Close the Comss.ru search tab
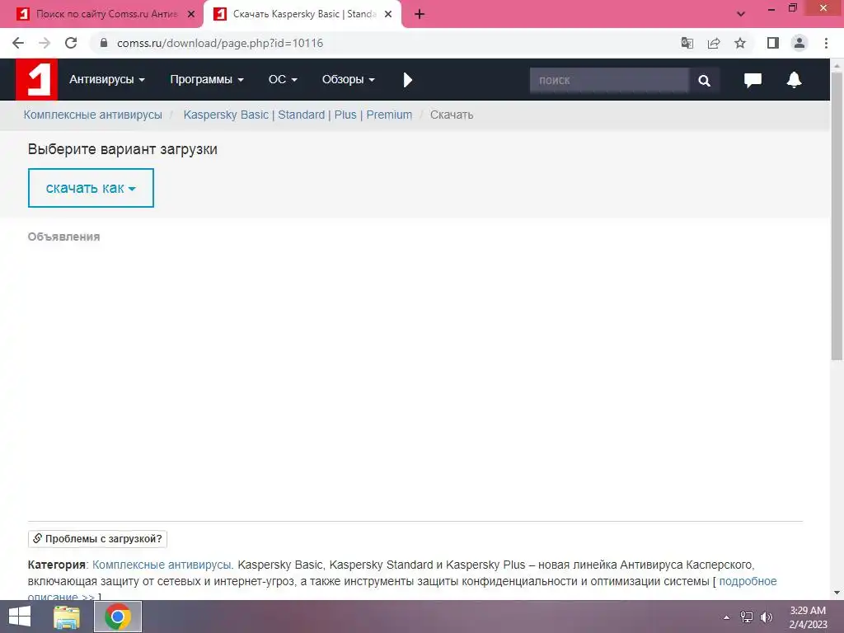 click(x=191, y=15)
